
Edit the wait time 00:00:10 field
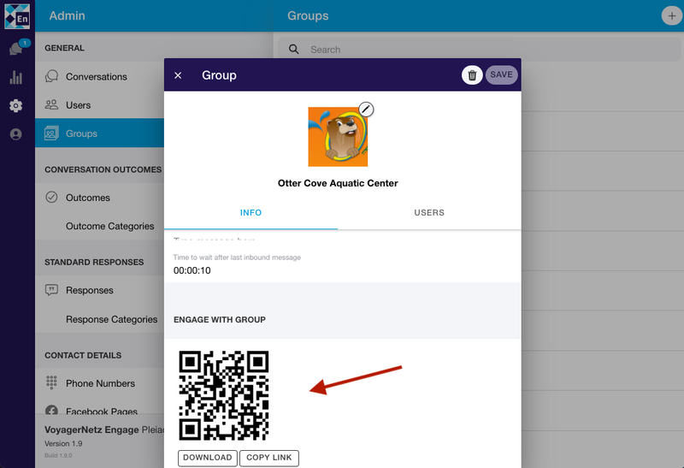(x=192, y=270)
